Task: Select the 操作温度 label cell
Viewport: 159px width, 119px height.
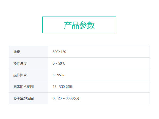Action: (x=29, y=63)
